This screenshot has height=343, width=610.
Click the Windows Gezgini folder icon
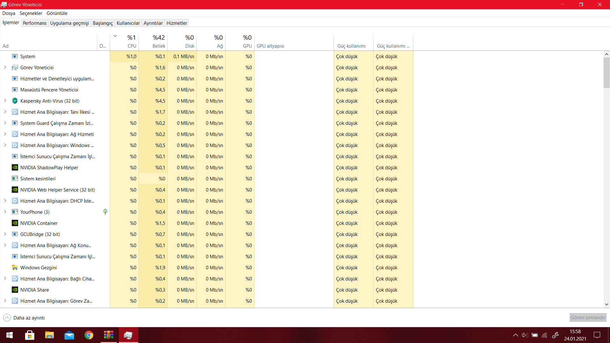15,268
